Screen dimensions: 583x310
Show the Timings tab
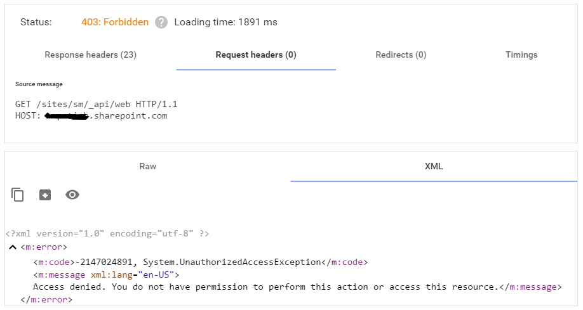click(x=521, y=55)
